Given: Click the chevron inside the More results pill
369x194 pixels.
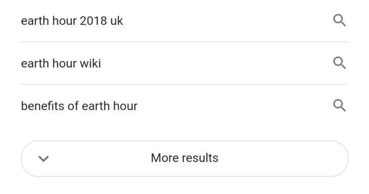Looking at the screenshot, I should 44,159.
